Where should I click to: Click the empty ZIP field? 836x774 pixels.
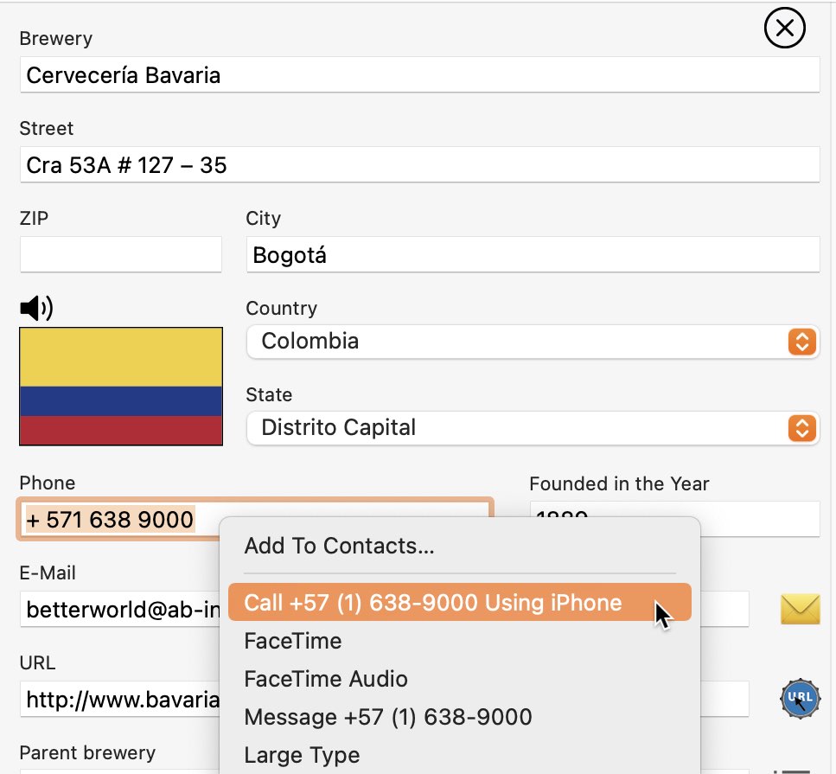[121, 254]
